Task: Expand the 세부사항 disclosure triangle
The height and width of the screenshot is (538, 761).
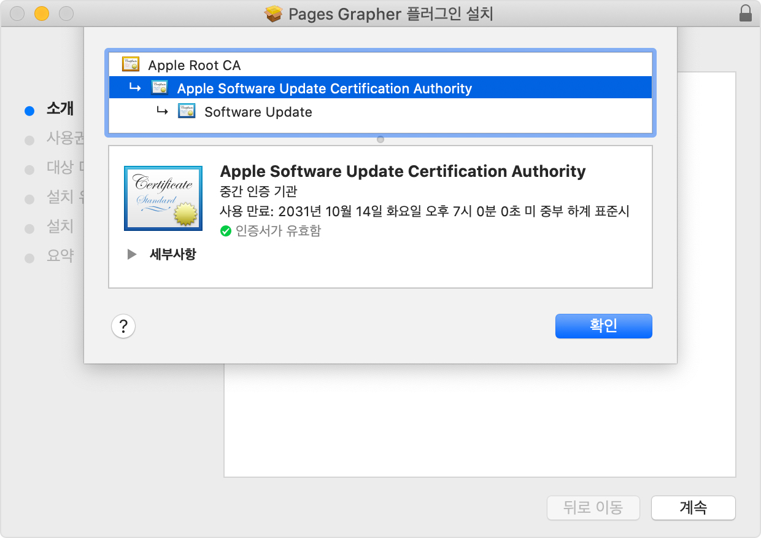Action: (x=131, y=254)
